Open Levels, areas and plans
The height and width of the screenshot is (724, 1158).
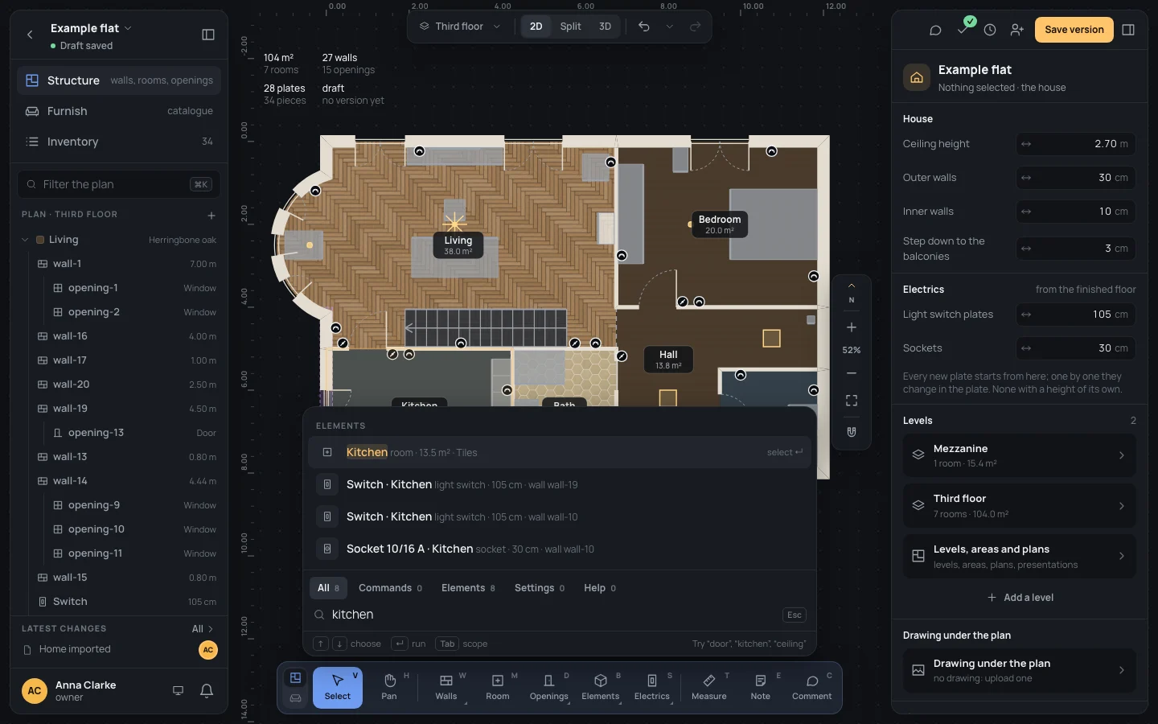click(1019, 556)
